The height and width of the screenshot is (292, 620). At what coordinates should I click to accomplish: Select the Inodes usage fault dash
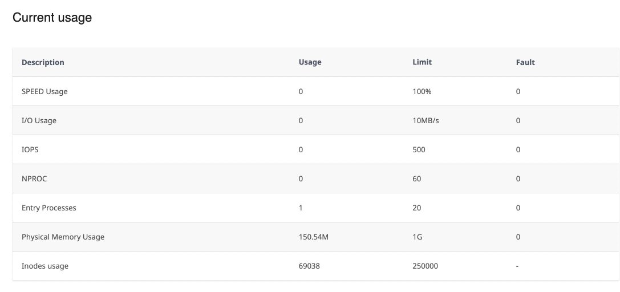click(517, 266)
